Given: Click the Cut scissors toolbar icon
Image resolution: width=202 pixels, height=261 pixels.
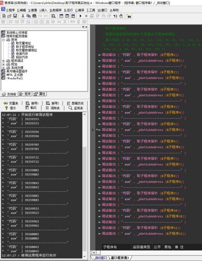Looking at the screenshot, I should click(23, 16).
